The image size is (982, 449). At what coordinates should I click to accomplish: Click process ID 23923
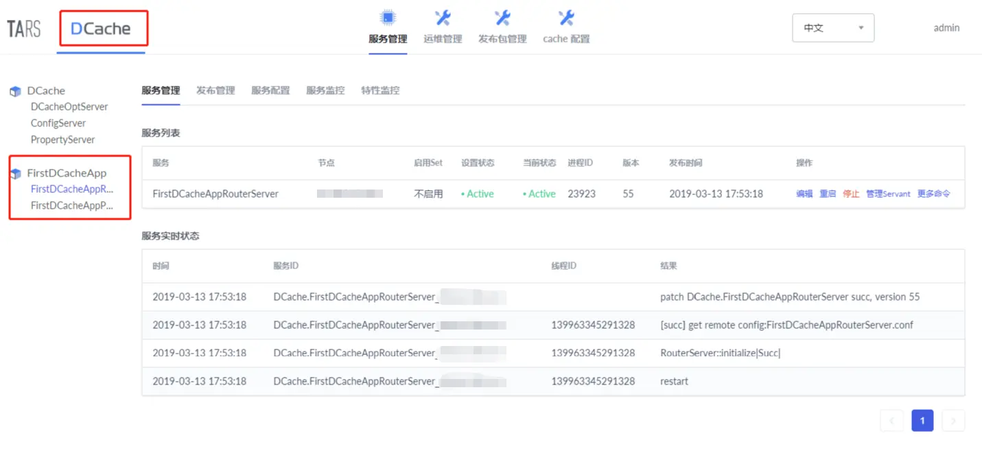(x=581, y=194)
